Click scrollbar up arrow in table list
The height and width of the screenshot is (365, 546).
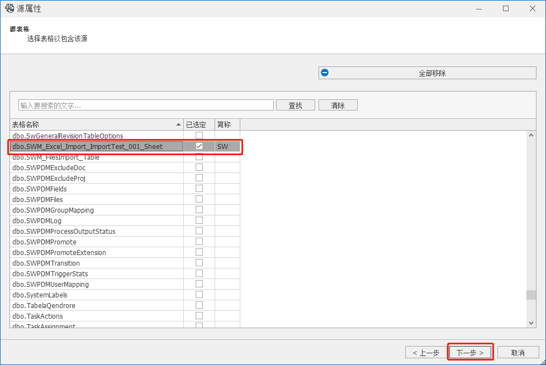(531, 135)
